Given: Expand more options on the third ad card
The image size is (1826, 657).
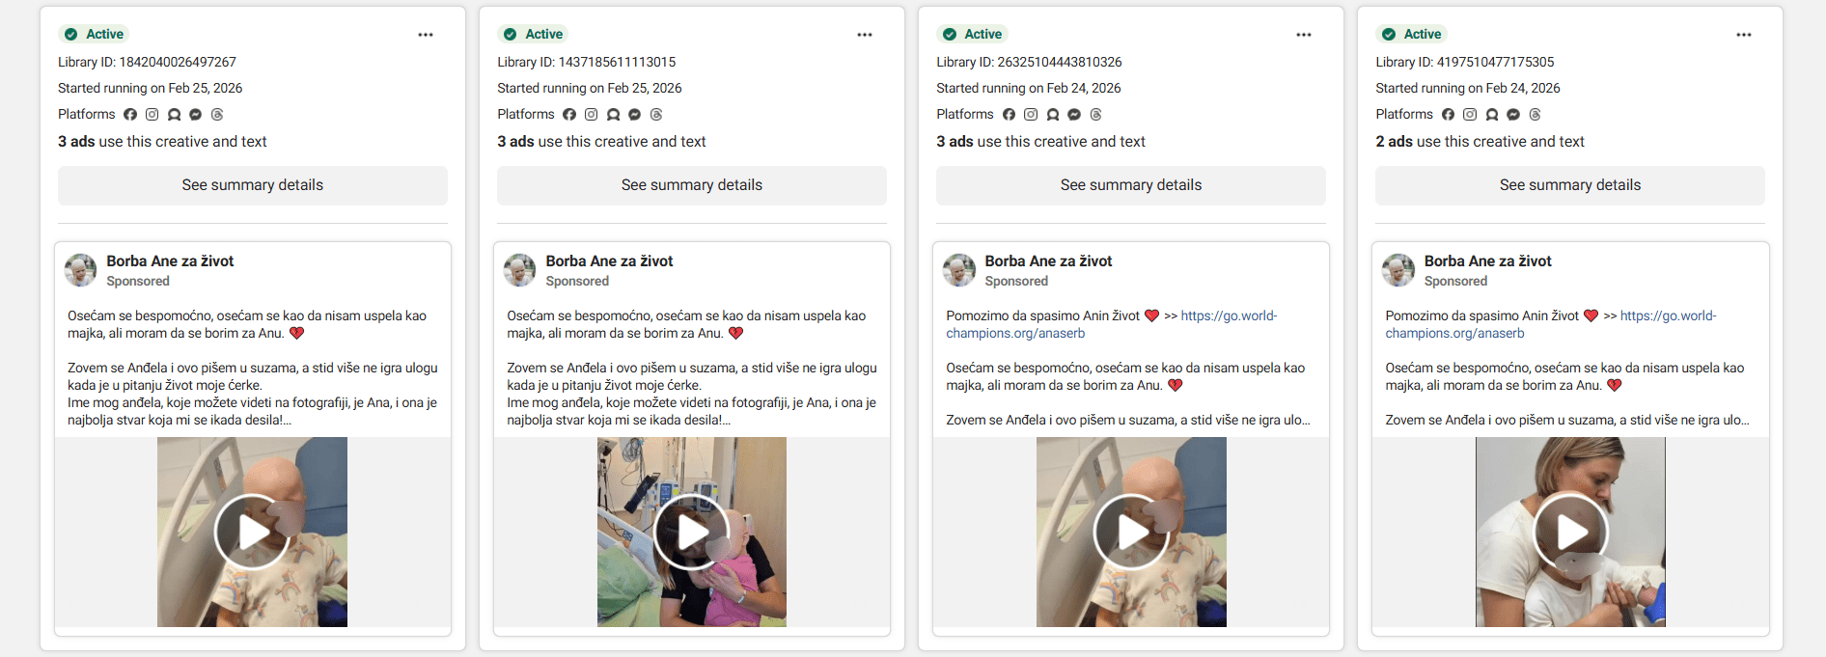Looking at the screenshot, I should (1304, 35).
